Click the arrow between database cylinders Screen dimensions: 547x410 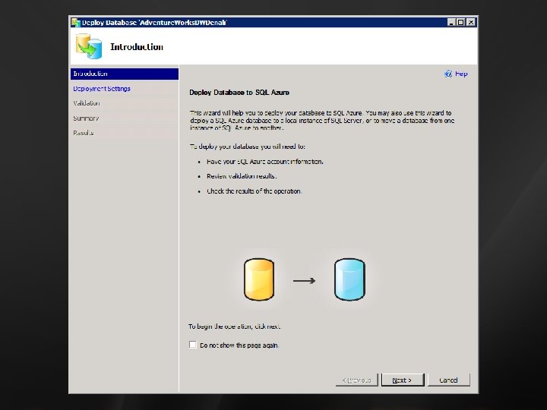tap(304, 281)
